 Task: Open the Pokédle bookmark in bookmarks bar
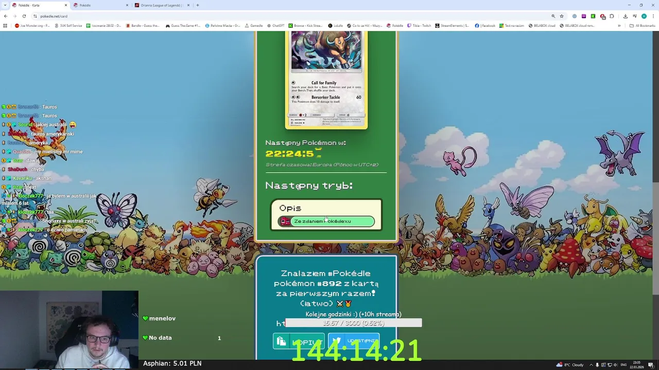tap(394, 26)
